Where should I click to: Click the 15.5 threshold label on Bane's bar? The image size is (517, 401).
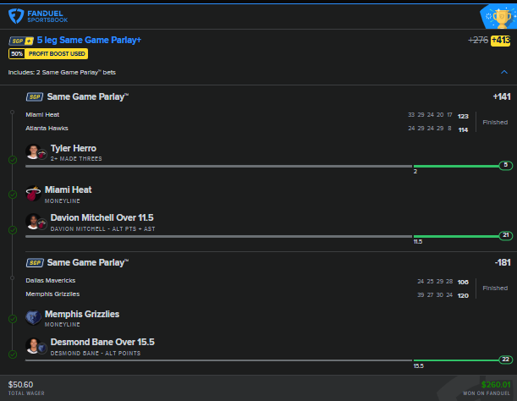click(x=418, y=365)
